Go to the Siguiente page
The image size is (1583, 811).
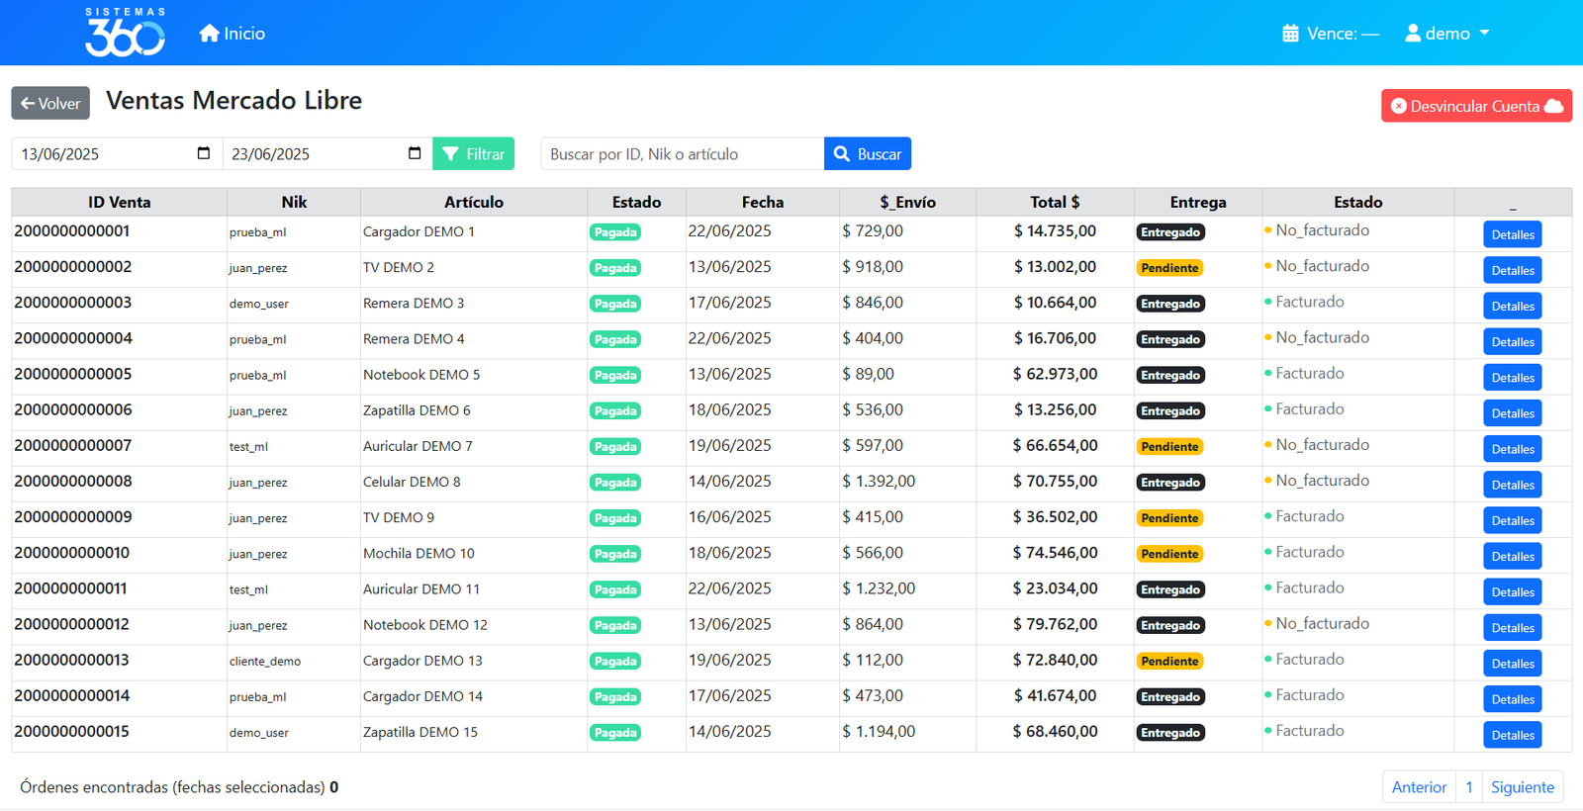pyautogui.click(x=1522, y=787)
